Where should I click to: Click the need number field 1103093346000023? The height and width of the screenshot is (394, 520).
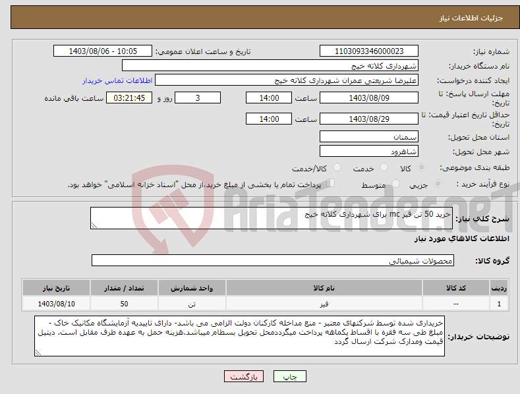[369, 51]
